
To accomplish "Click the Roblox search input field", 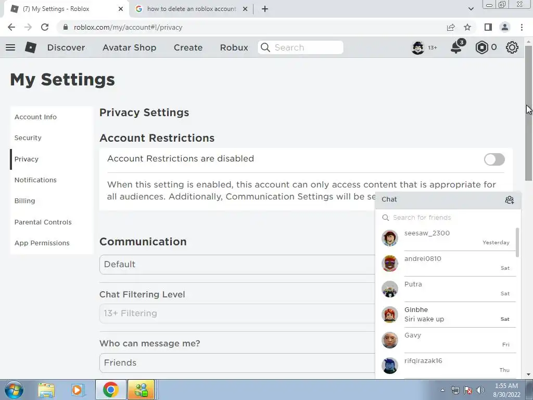I will pos(300,47).
